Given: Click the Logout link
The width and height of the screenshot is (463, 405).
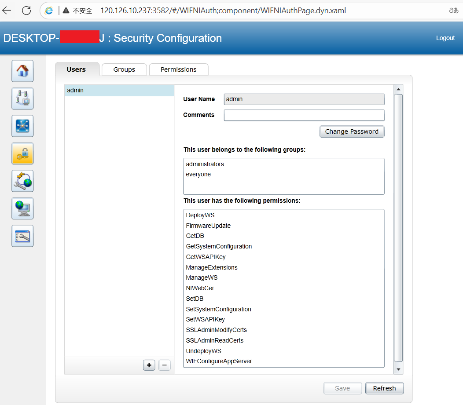Looking at the screenshot, I should [x=445, y=38].
